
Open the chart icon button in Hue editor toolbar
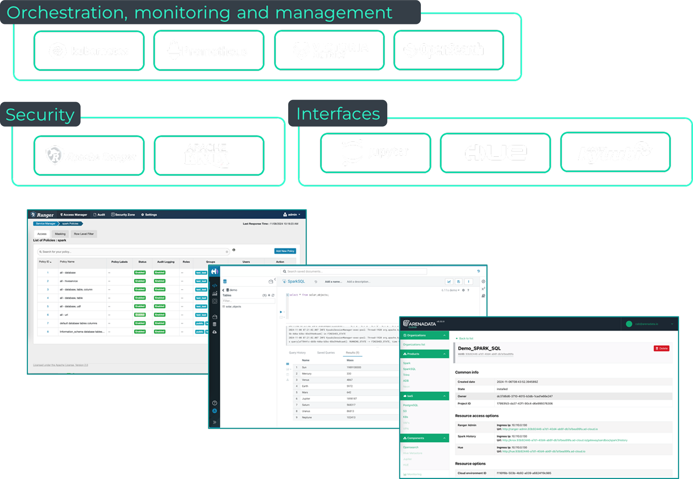[449, 282]
